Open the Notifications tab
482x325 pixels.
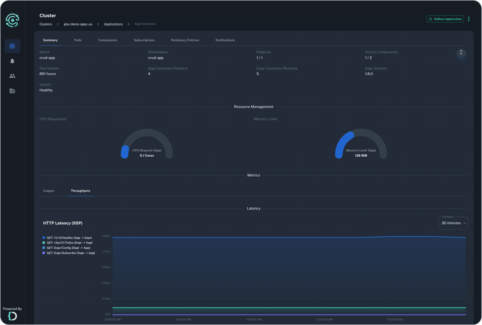pyautogui.click(x=225, y=40)
